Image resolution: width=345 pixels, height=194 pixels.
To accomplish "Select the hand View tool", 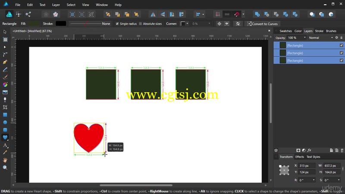I will 5,160.
